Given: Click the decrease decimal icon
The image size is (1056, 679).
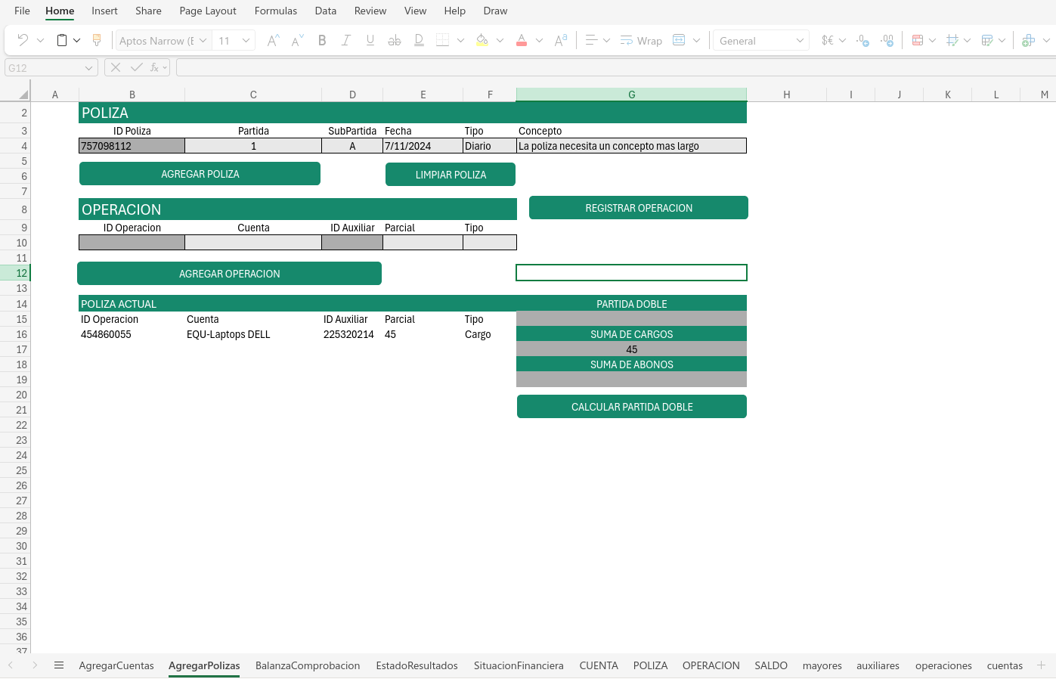Looking at the screenshot, I should point(862,40).
